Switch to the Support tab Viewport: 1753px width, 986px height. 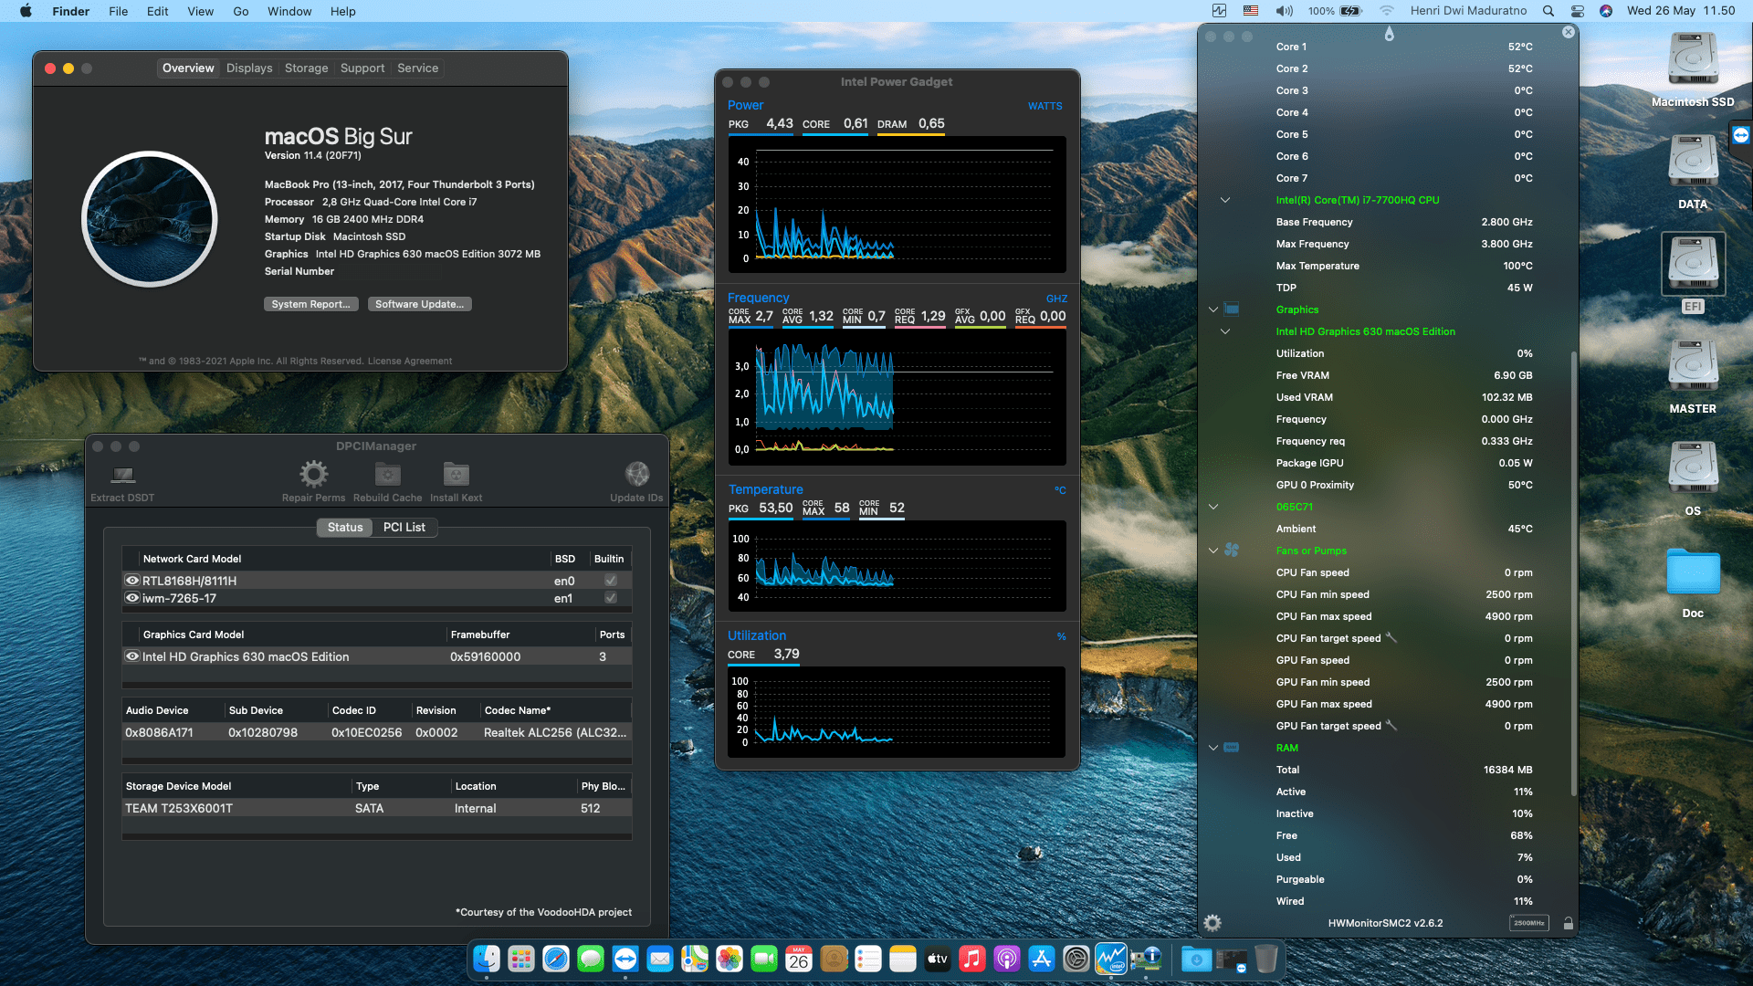click(x=362, y=68)
